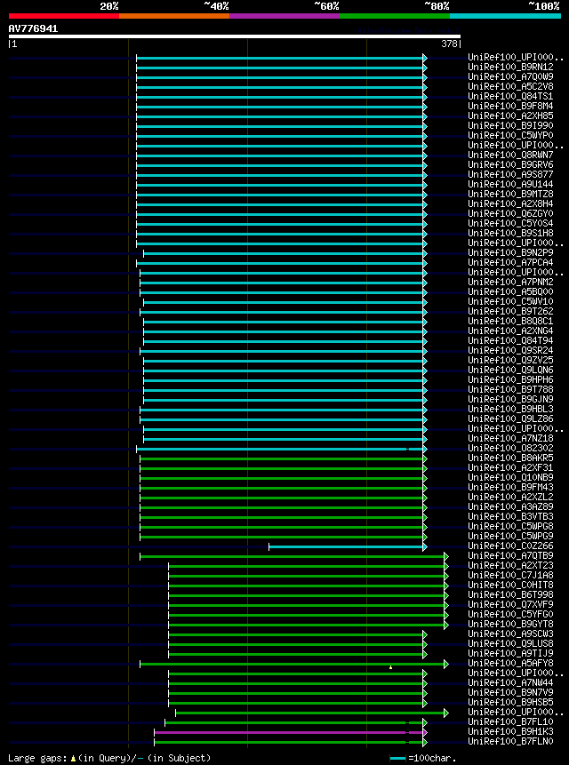
Task: Click the UniRef100_A9U144 hit name
Action: coord(510,184)
